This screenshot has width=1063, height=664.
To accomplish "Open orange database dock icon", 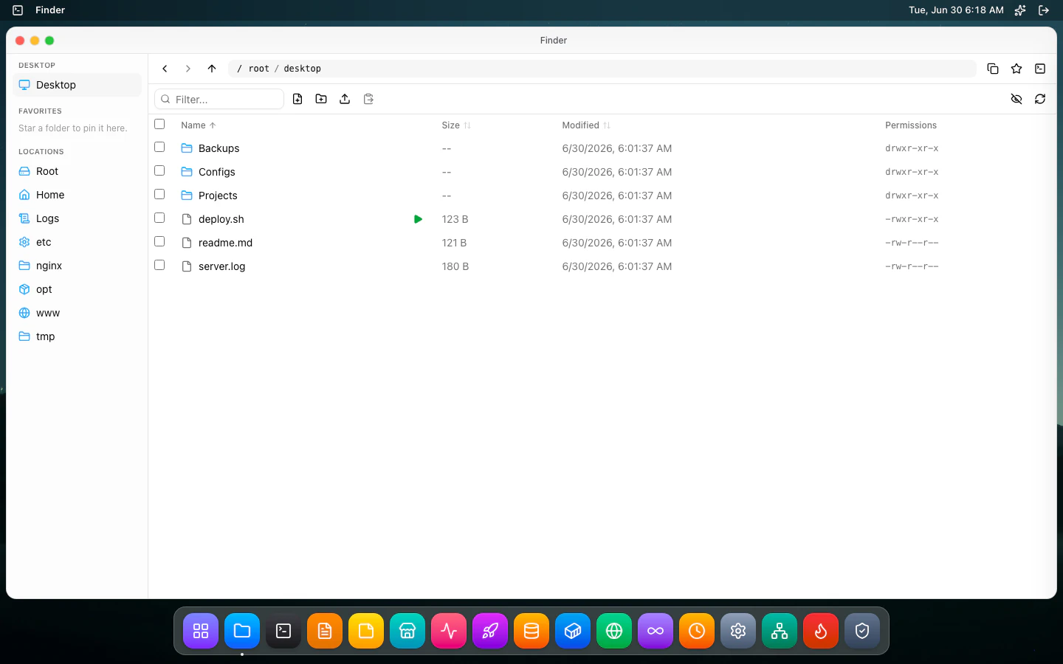I will click(531, 631).
